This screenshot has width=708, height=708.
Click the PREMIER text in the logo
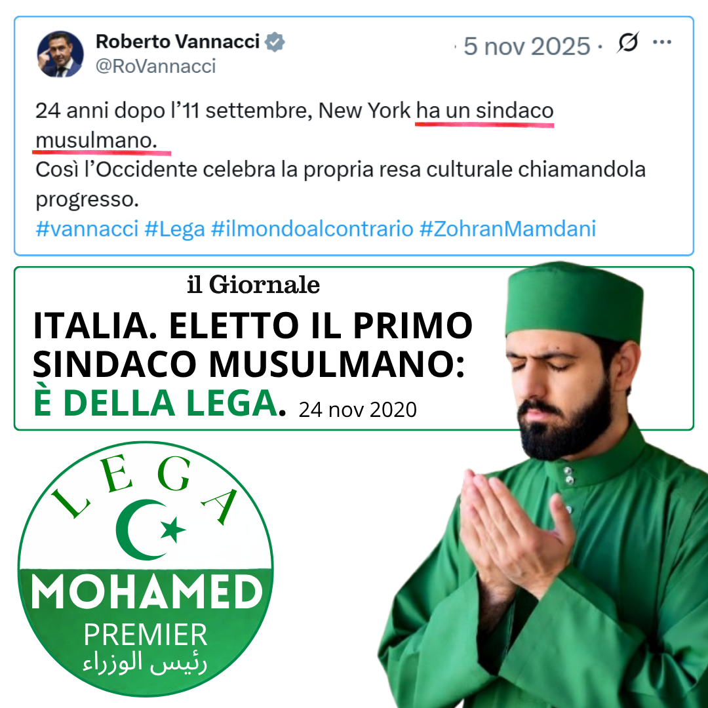(x=146, y=635)
